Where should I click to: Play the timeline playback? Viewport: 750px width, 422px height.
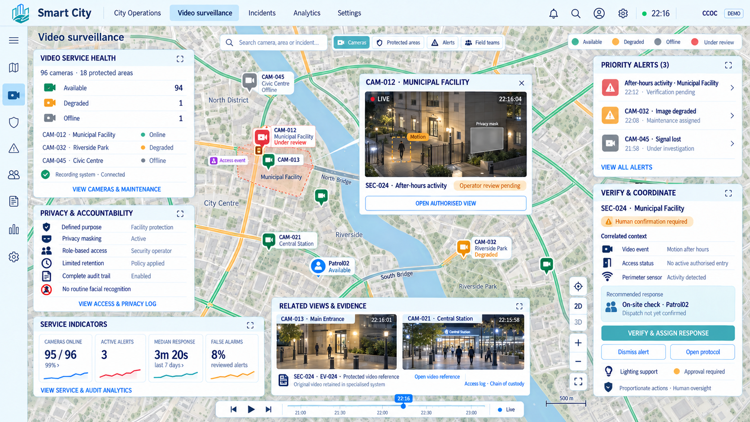(x=251, y=409)
